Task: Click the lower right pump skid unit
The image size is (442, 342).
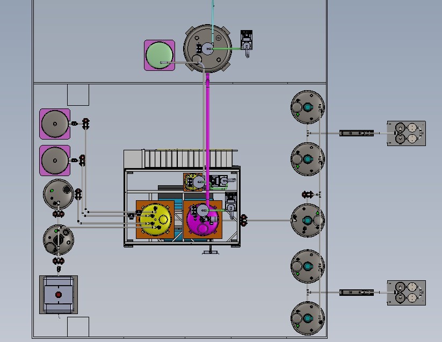Action: click(x=406, y=293)
